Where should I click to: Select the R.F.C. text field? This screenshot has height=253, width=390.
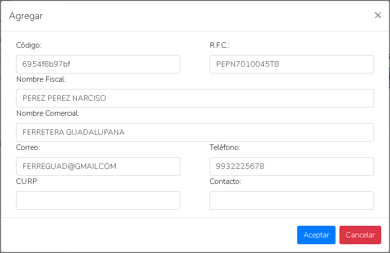point(291,64)
